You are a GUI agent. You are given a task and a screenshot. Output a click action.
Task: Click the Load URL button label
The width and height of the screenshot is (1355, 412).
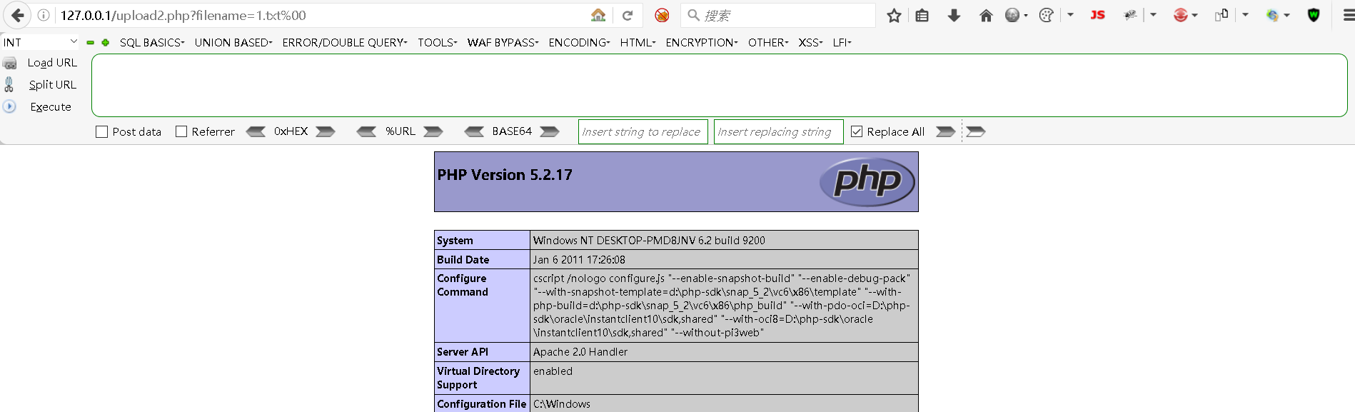pyautogui.click(x=52, y=63)
